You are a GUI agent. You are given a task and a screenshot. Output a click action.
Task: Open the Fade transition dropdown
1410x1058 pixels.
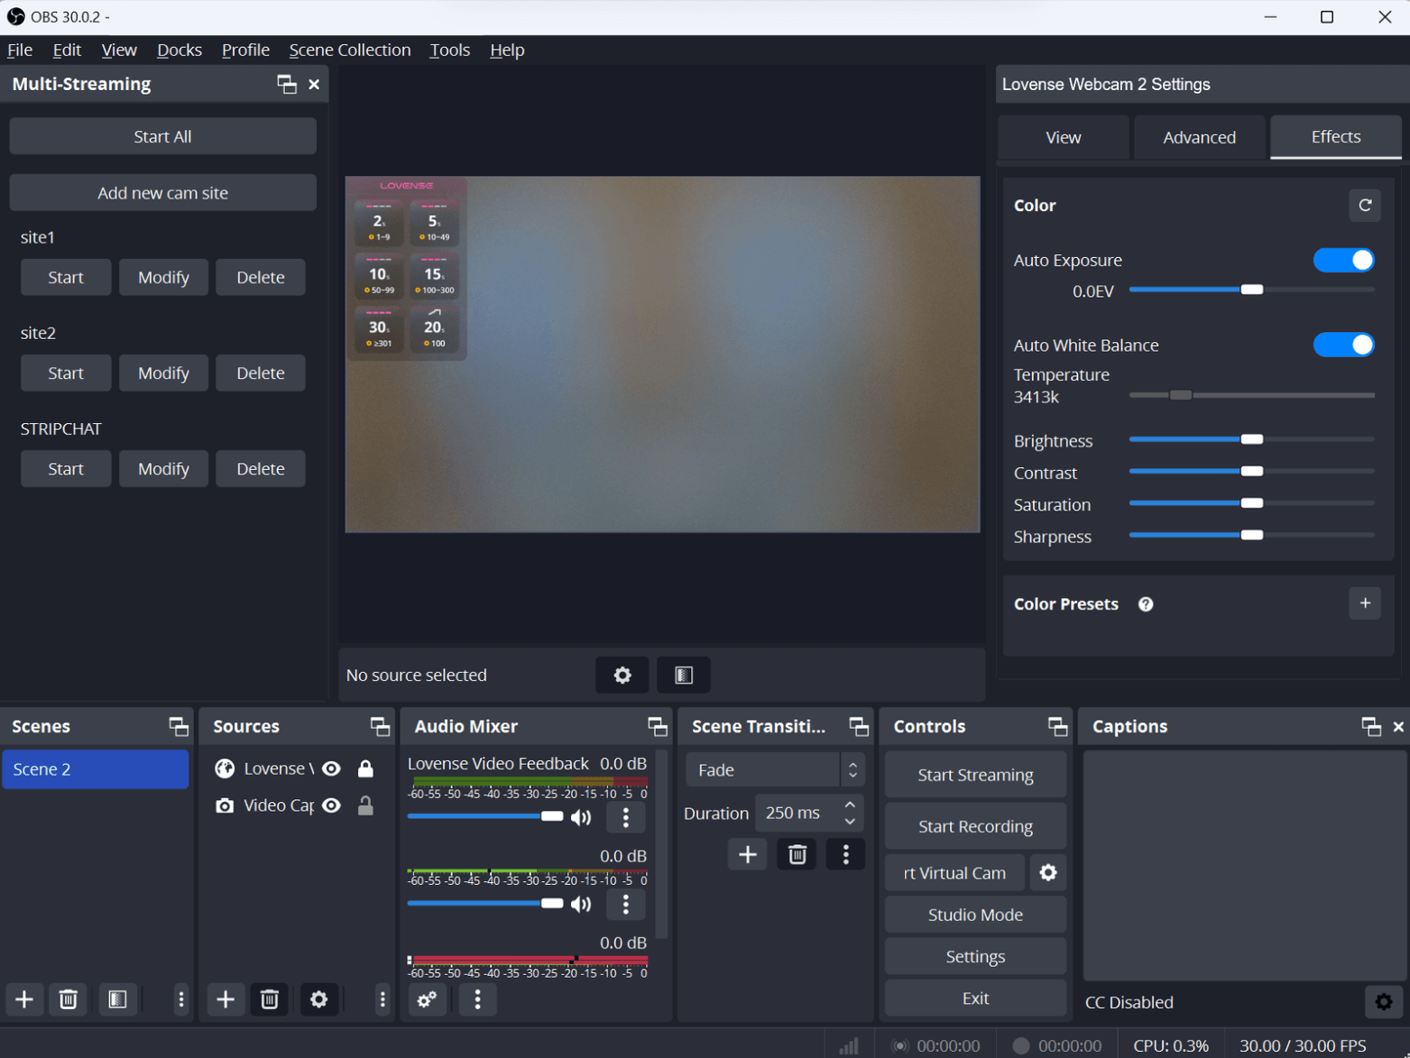click(773, 770)
